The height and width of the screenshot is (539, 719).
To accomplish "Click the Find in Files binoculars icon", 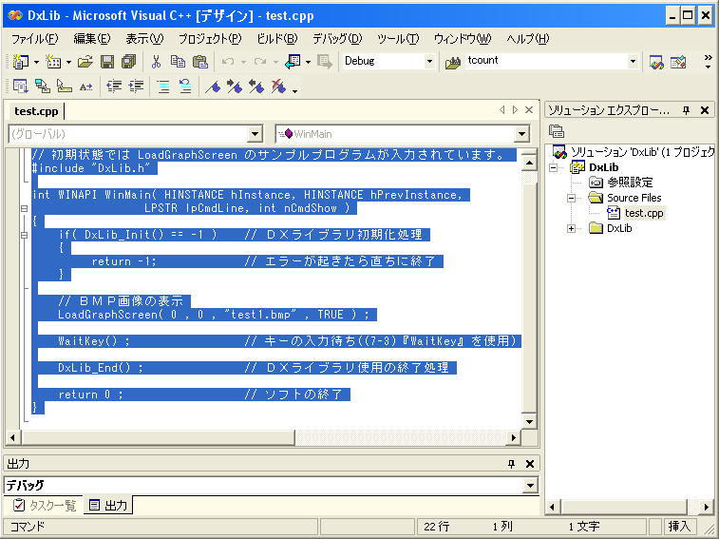I will pyautogui.click(x=453, y=62).
